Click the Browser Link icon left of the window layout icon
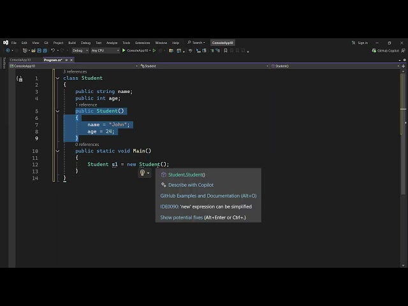This screenshot has height=306, width=408. (x=171, y=50)
